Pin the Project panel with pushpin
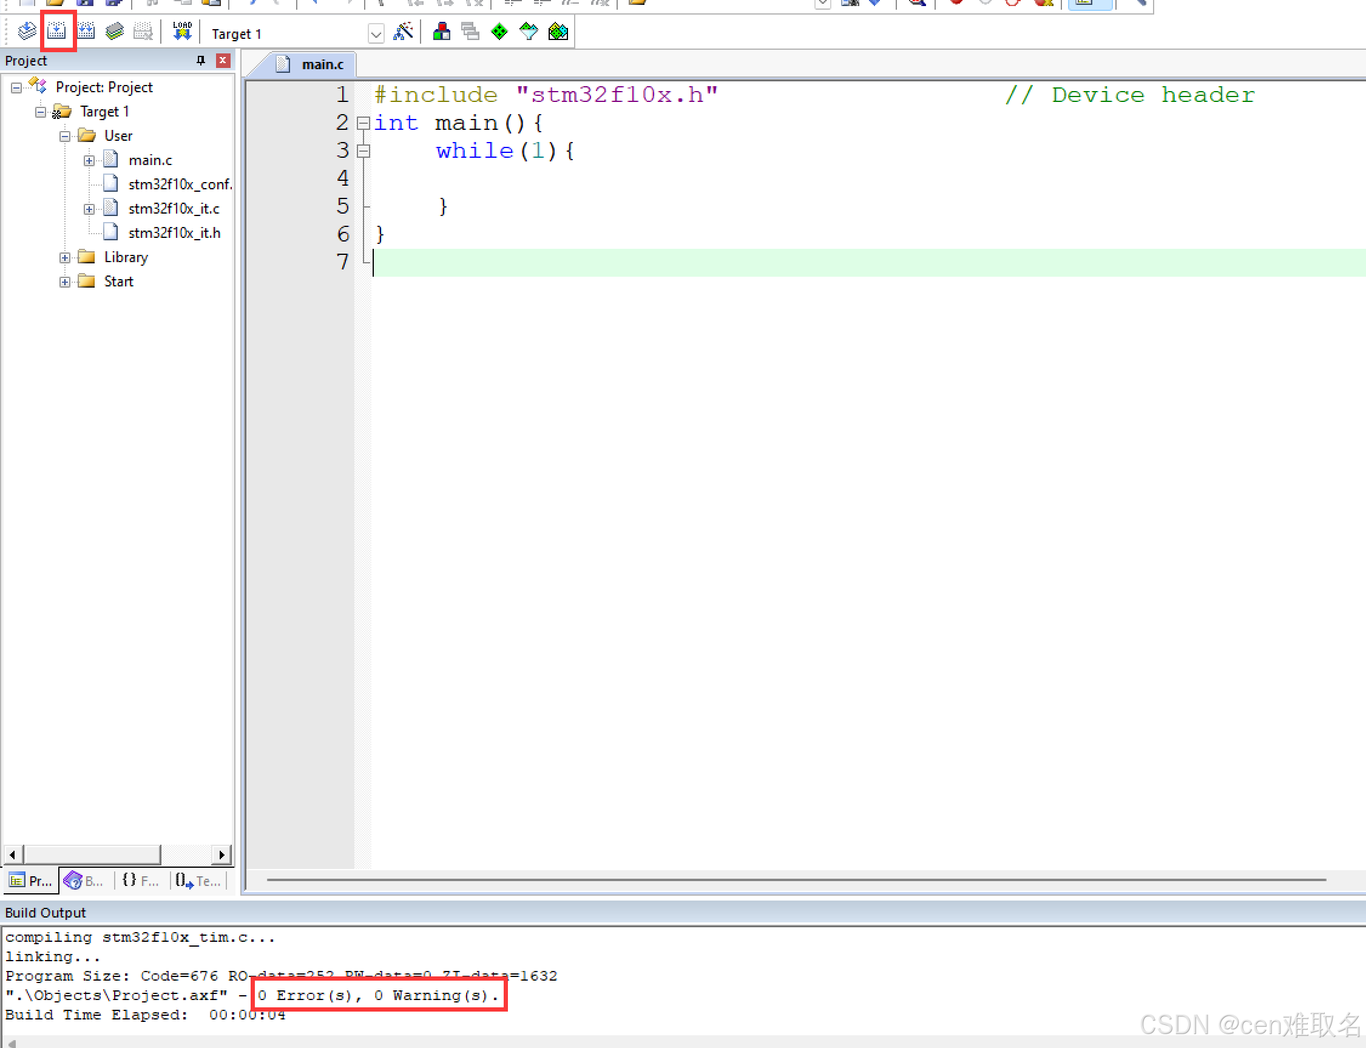The width and height of the screenshot is (1366, 1048). tap(200, 61)
